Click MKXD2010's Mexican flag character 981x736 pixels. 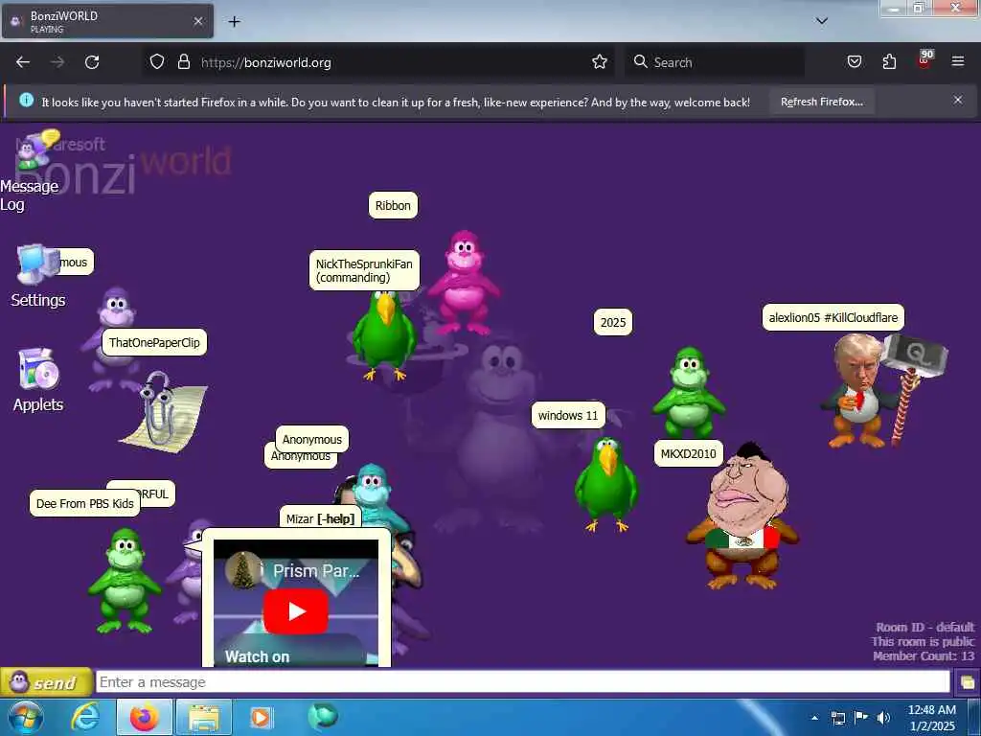tap(743, 517)
